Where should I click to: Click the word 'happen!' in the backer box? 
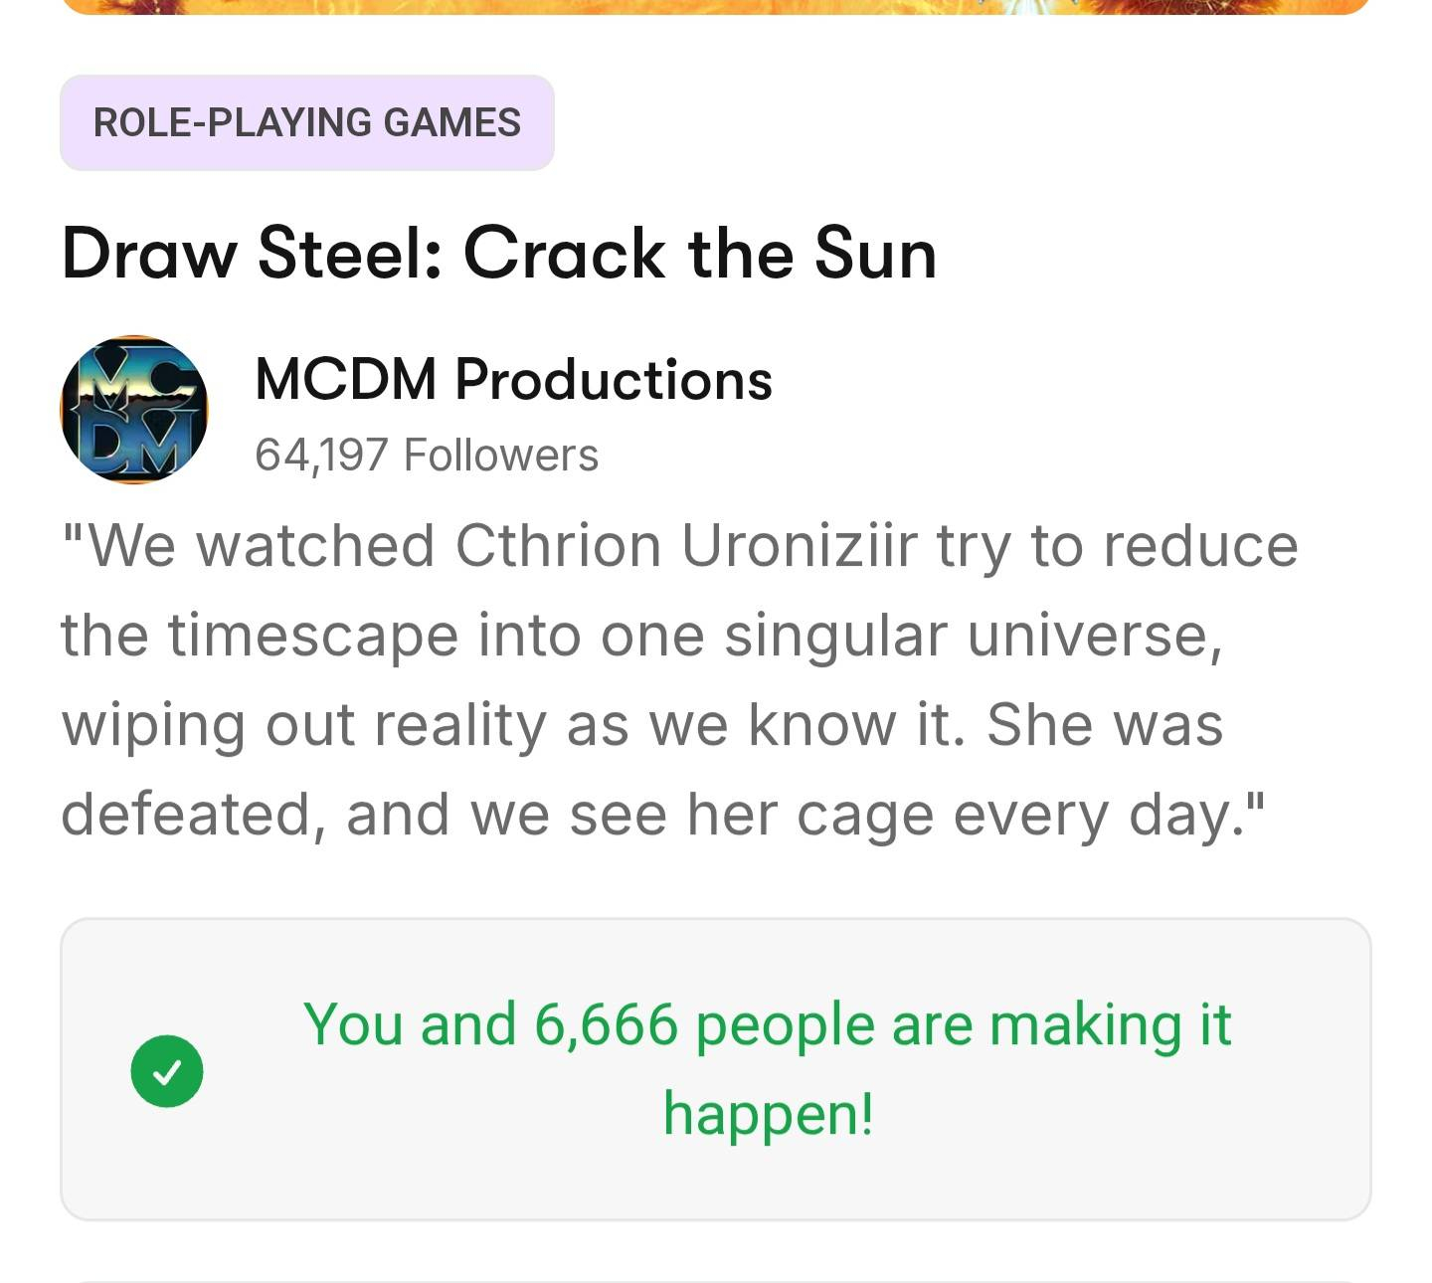pyautogui.click(x=768, y=1113)
